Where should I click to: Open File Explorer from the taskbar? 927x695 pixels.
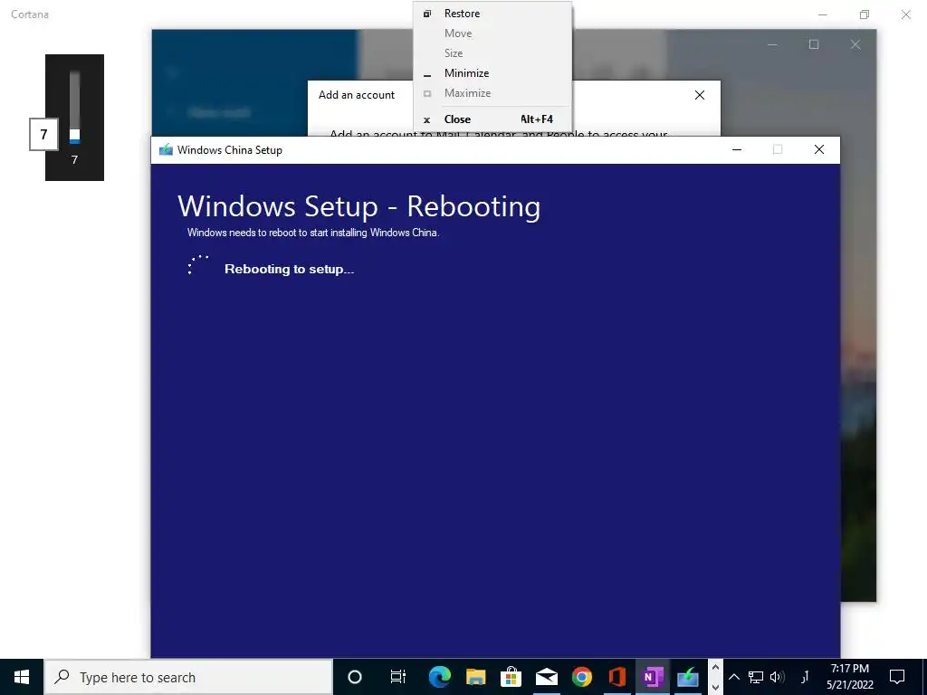tap(475, 677)
